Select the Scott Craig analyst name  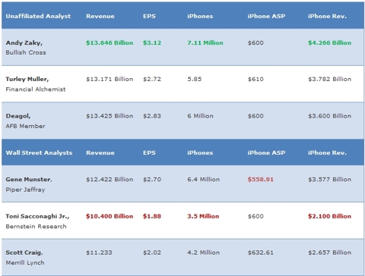point(24,252)
